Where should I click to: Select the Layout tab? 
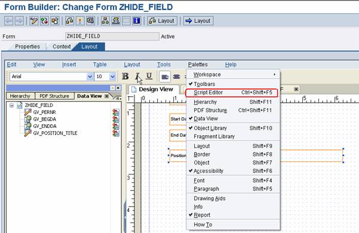pos(89,47)
